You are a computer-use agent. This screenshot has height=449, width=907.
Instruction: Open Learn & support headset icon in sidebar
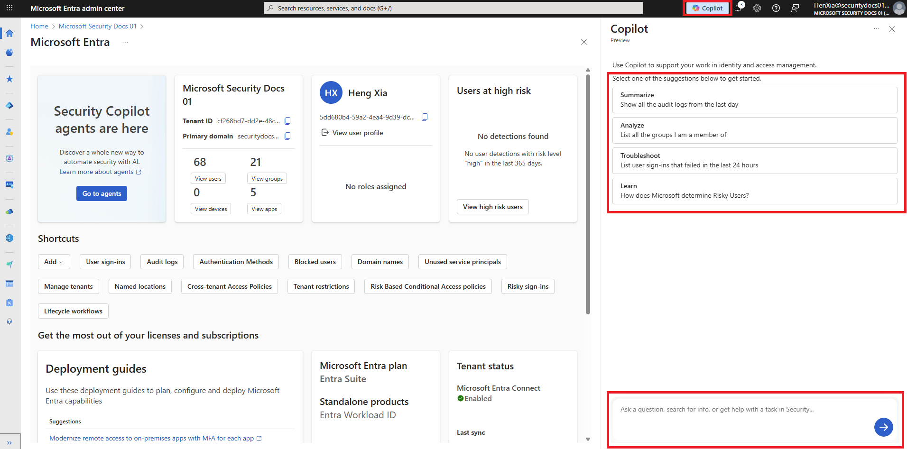click(x=9, y=321)
